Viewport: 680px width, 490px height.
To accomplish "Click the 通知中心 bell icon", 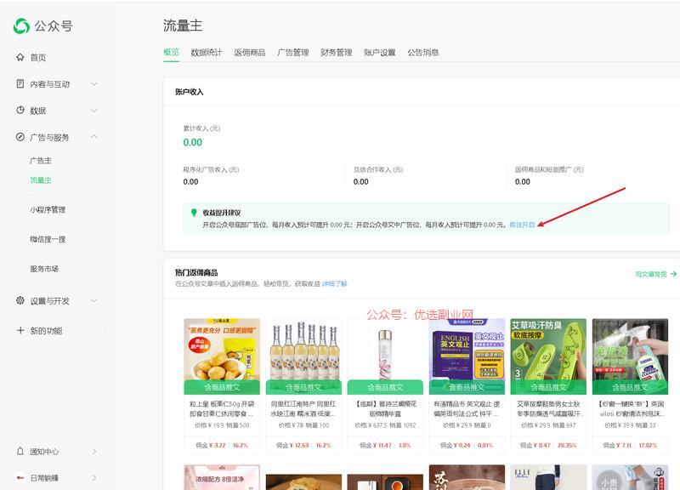I will pos(20,451).
